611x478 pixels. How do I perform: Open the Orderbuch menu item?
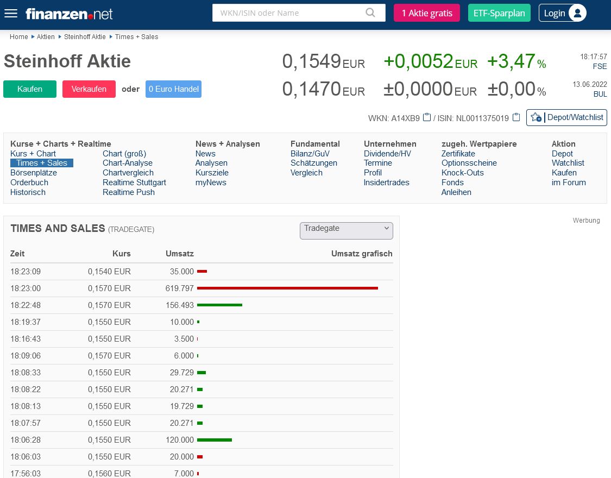click(29, 183)
